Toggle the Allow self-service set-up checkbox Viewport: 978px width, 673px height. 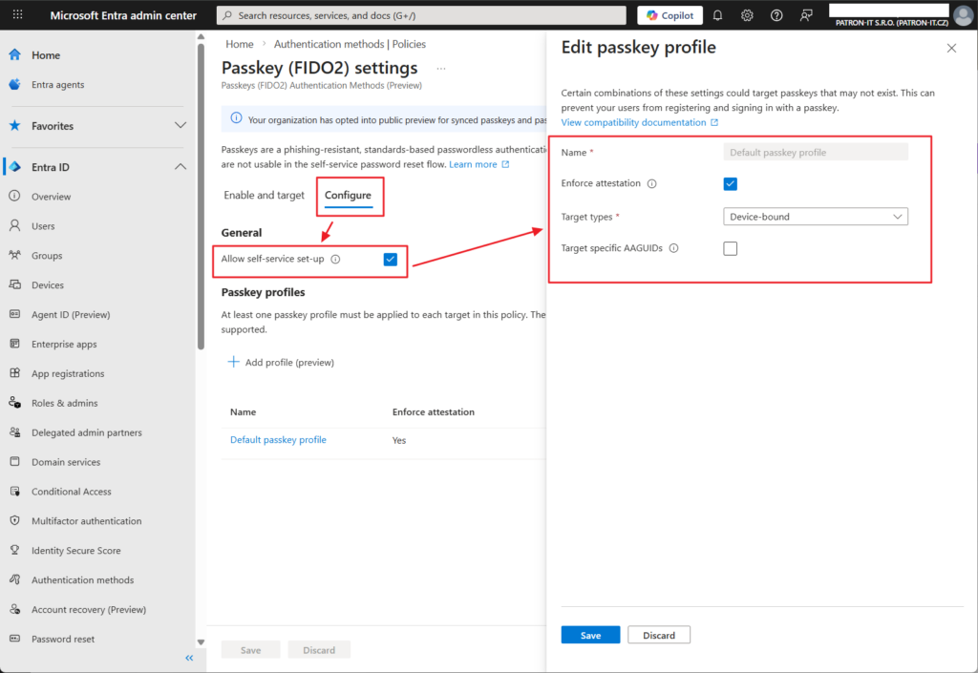click(390, 260)
